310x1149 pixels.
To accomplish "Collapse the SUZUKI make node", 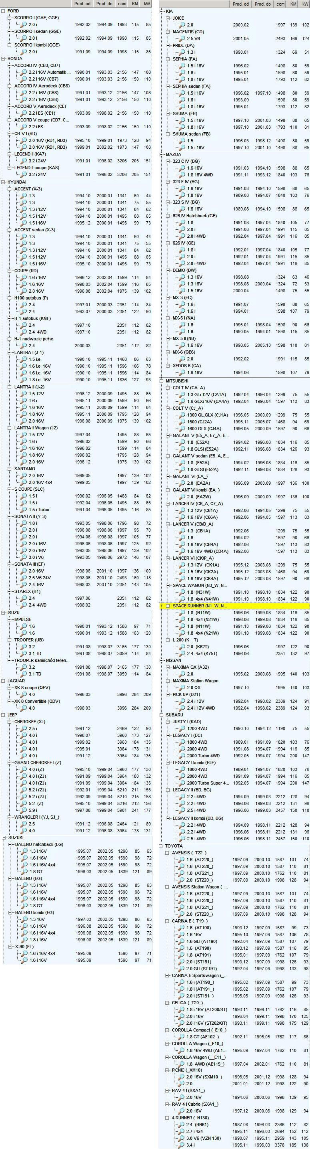I will 3,838.
